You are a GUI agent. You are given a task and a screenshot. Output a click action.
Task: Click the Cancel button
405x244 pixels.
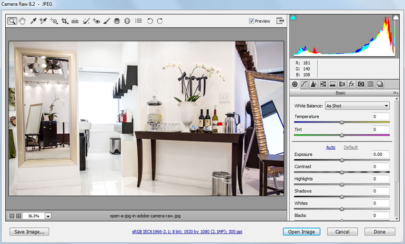coord(342,232)
